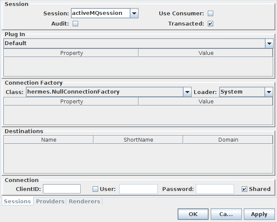Open the Renderers tab

(x=85, y=201)
